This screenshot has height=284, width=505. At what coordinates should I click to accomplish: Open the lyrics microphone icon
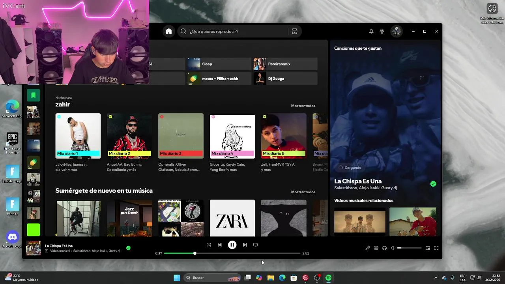[x=368, y=248]
